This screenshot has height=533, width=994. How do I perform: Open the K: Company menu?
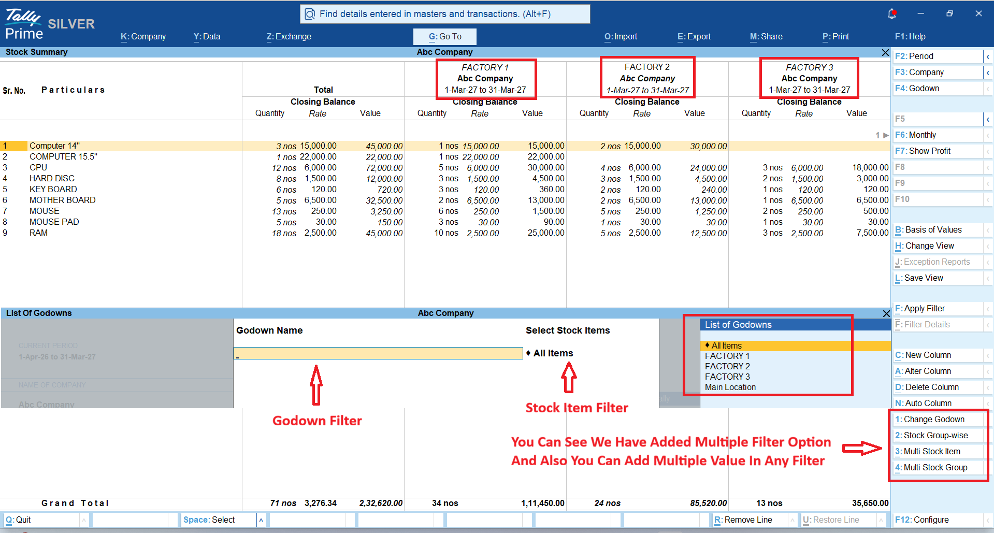click(x=143, y=37)
